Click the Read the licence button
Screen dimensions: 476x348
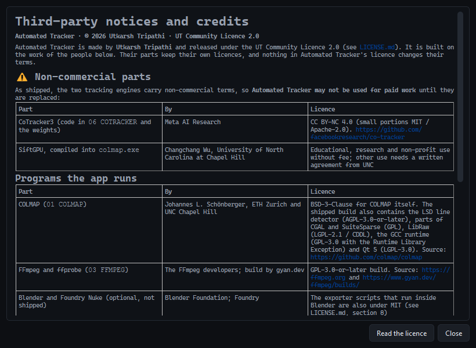point(401,333)
